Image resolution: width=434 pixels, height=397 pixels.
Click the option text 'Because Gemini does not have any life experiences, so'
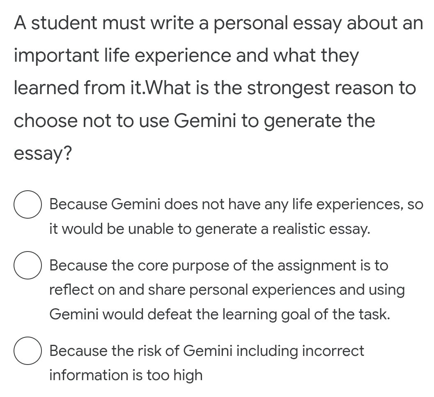pyautogui.click(x=236, y=204)
